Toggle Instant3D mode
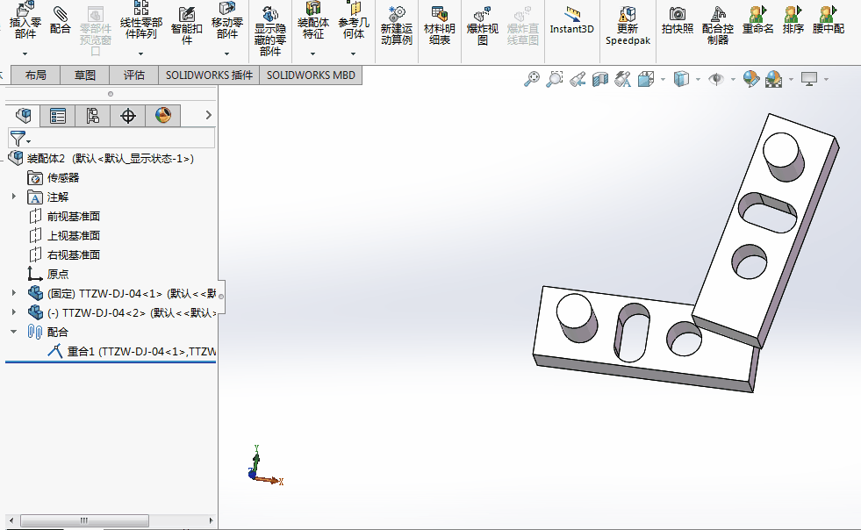 click(571, 20)
